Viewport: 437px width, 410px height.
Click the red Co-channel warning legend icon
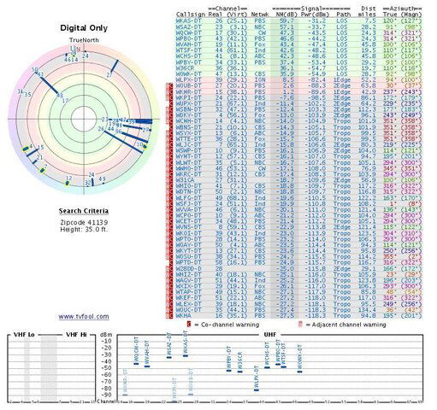[189, 325]
